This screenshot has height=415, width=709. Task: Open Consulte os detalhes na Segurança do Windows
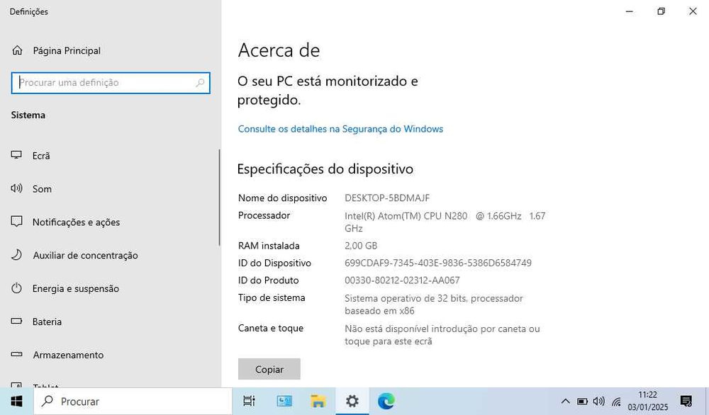pyautogui.click(x=340, y=129)
